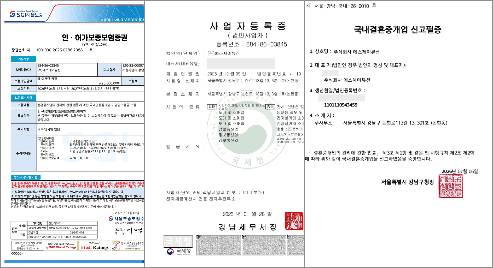Click the 서울보증보험 logo beside the issuer name
This screenshot has width=493, height=268.
pyautogui.click(x=111, y=218)
